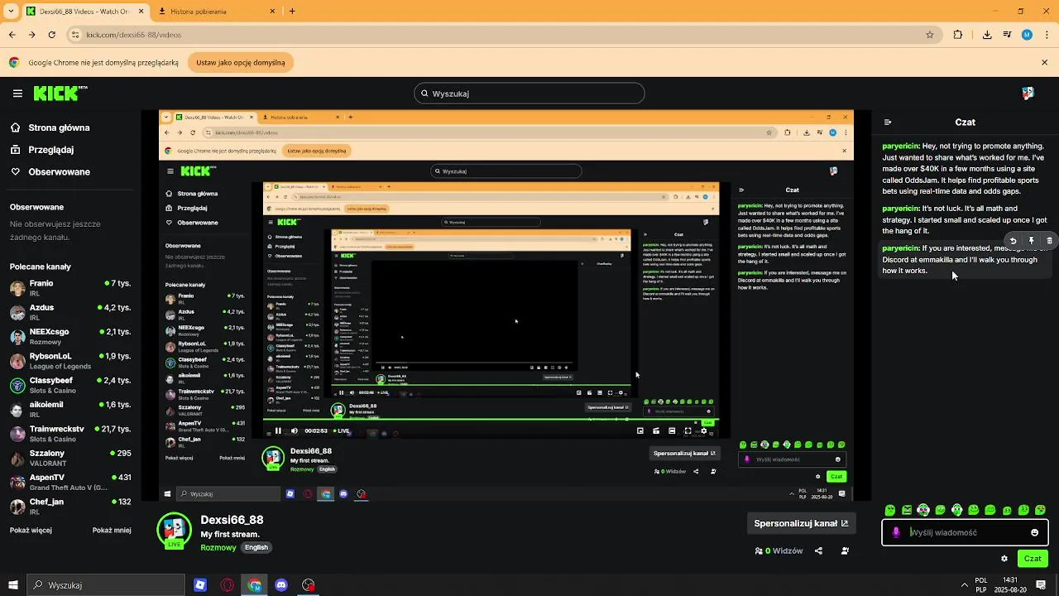Focus the Kick Wyszukaj search field

pyautogui.click(x=529, y=94)
